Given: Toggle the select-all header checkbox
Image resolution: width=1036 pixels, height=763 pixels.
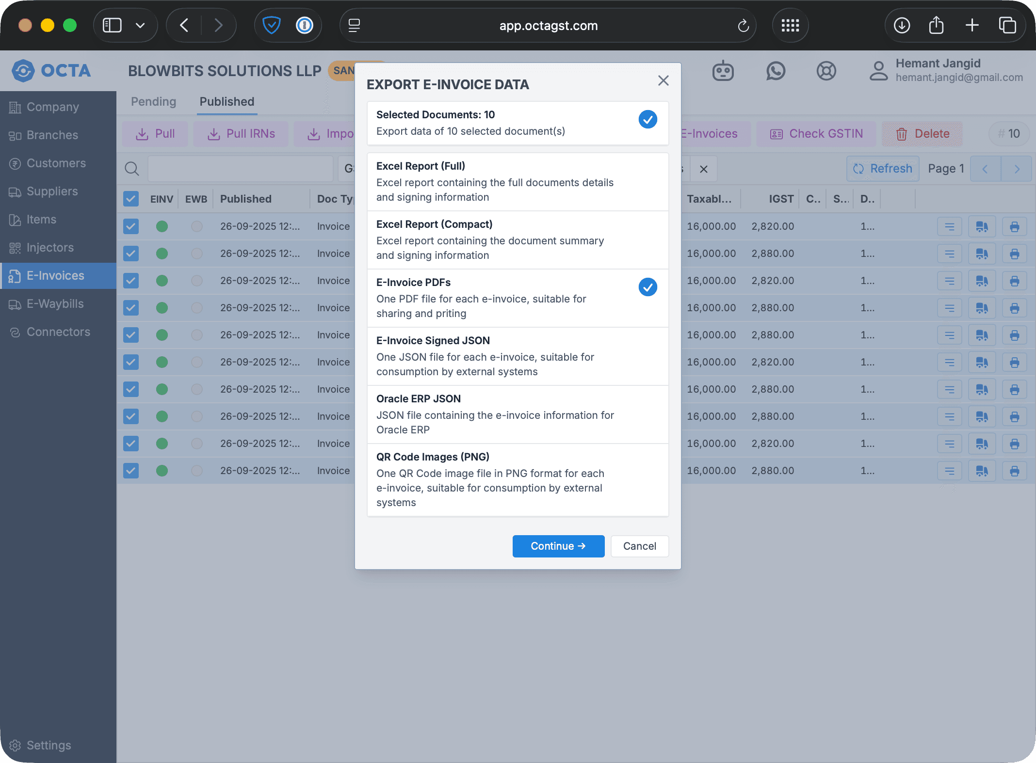Looking at the screenshot, I should click(131, 199).
